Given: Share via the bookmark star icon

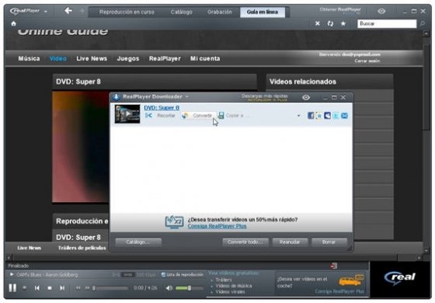Looking at the screenshot, I should click(x=319, y=116).
